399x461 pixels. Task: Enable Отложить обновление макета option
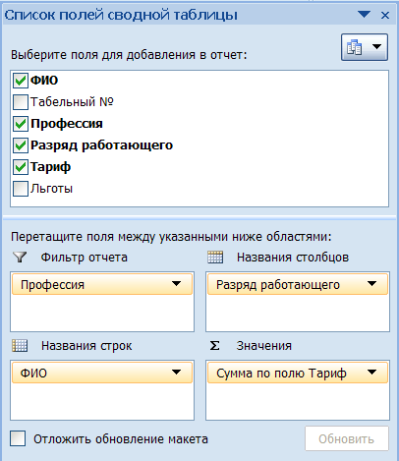[18, 438]
